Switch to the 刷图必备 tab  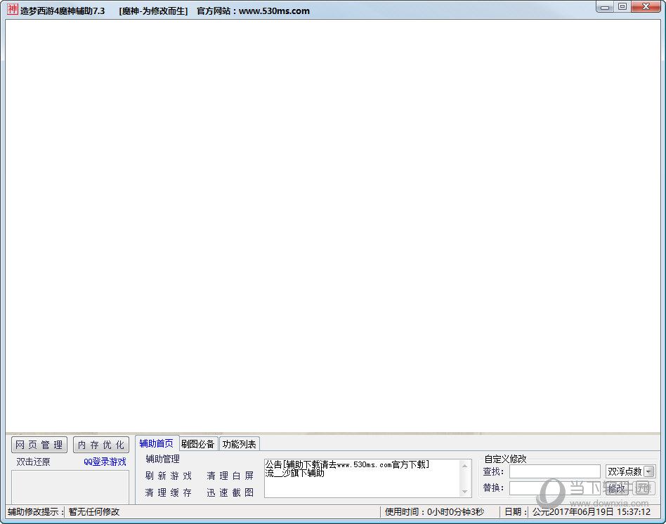pos(198,444)
